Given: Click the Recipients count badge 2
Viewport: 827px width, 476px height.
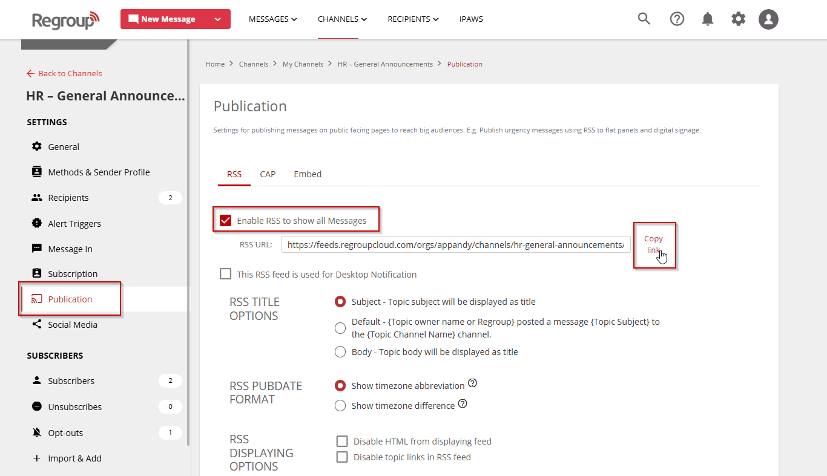Looking at the screenshot, I should 170,198.
